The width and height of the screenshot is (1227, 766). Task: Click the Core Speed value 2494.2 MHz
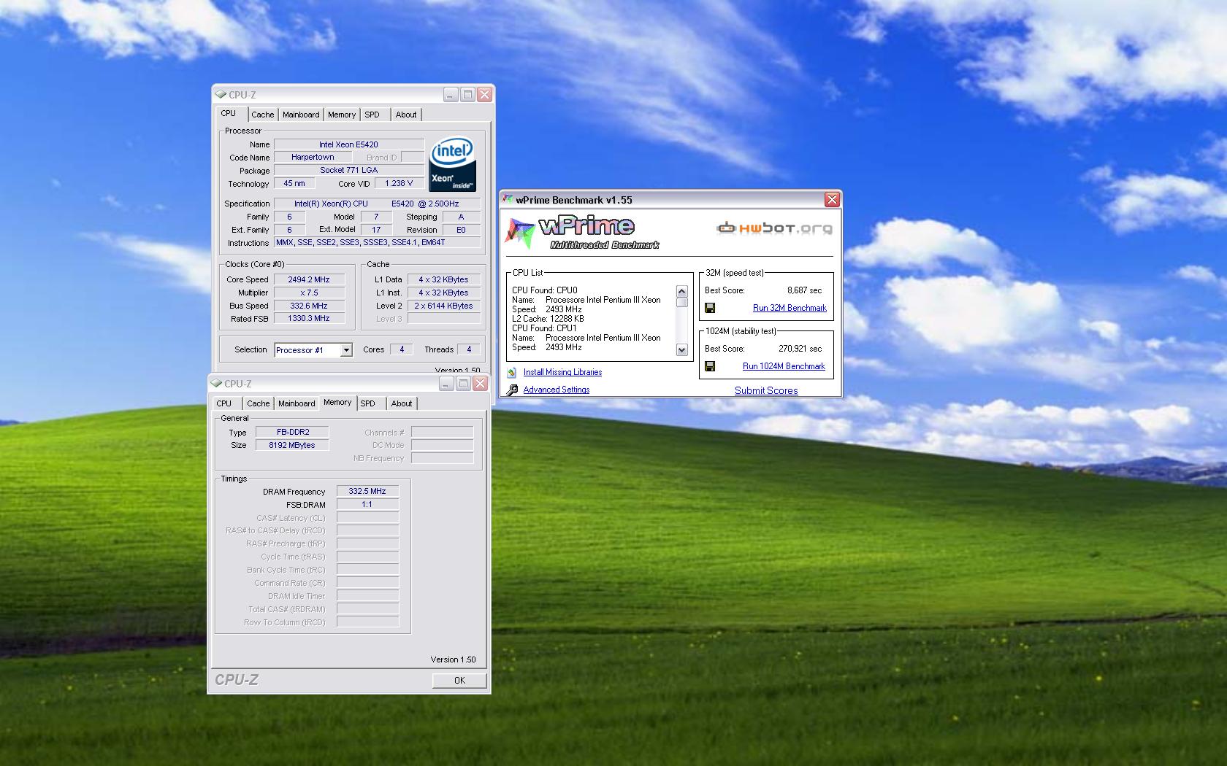coord(309,279)
